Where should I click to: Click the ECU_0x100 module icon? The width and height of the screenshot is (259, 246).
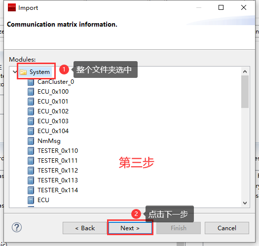tap(31, 92)
